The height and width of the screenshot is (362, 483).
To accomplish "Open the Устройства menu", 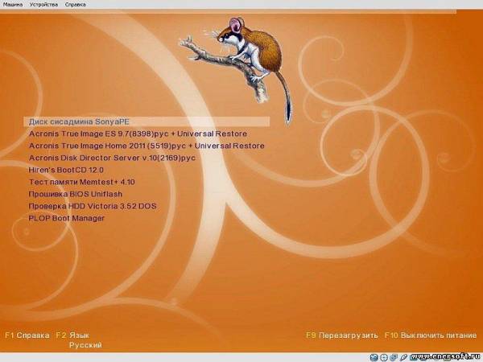I will [x=43, y=4].
